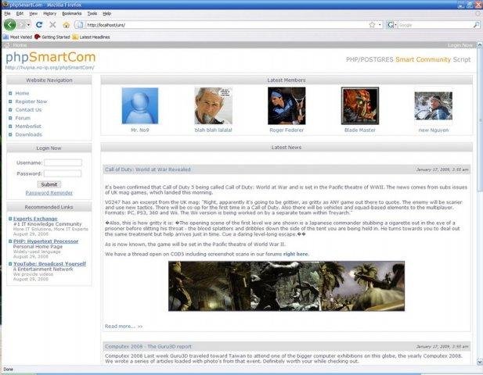Reload the page with the refresh icon
The image size is (483, 375).
[x=39, y=24]
